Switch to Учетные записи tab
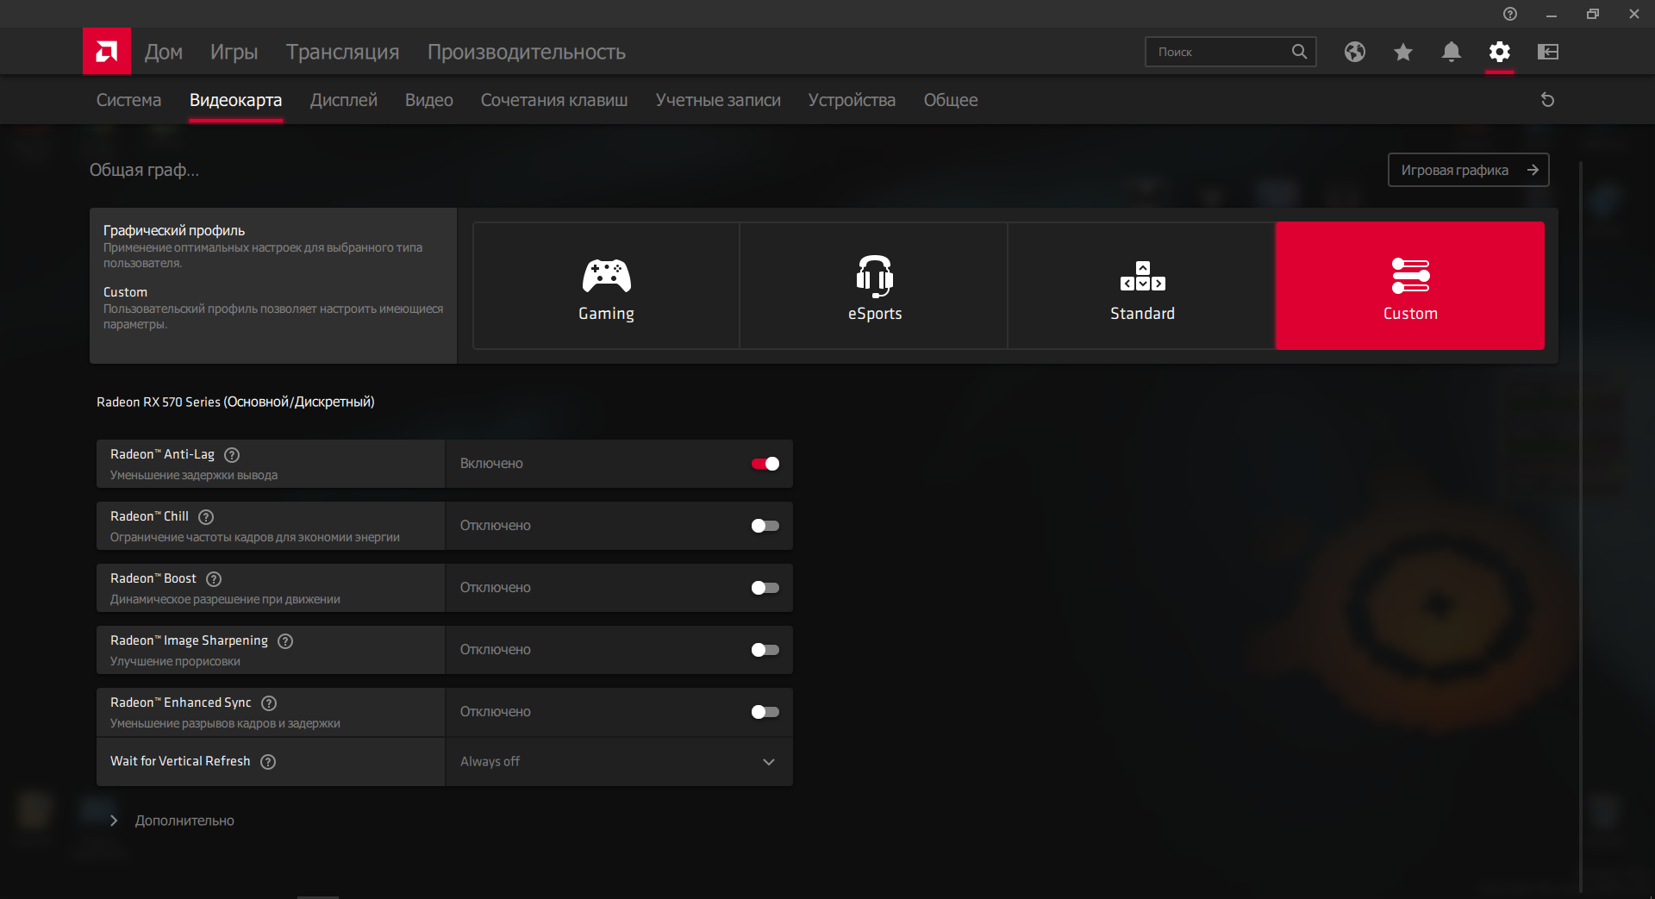The height and width of the screenshot is (899, 1655). tap(718, 100)
